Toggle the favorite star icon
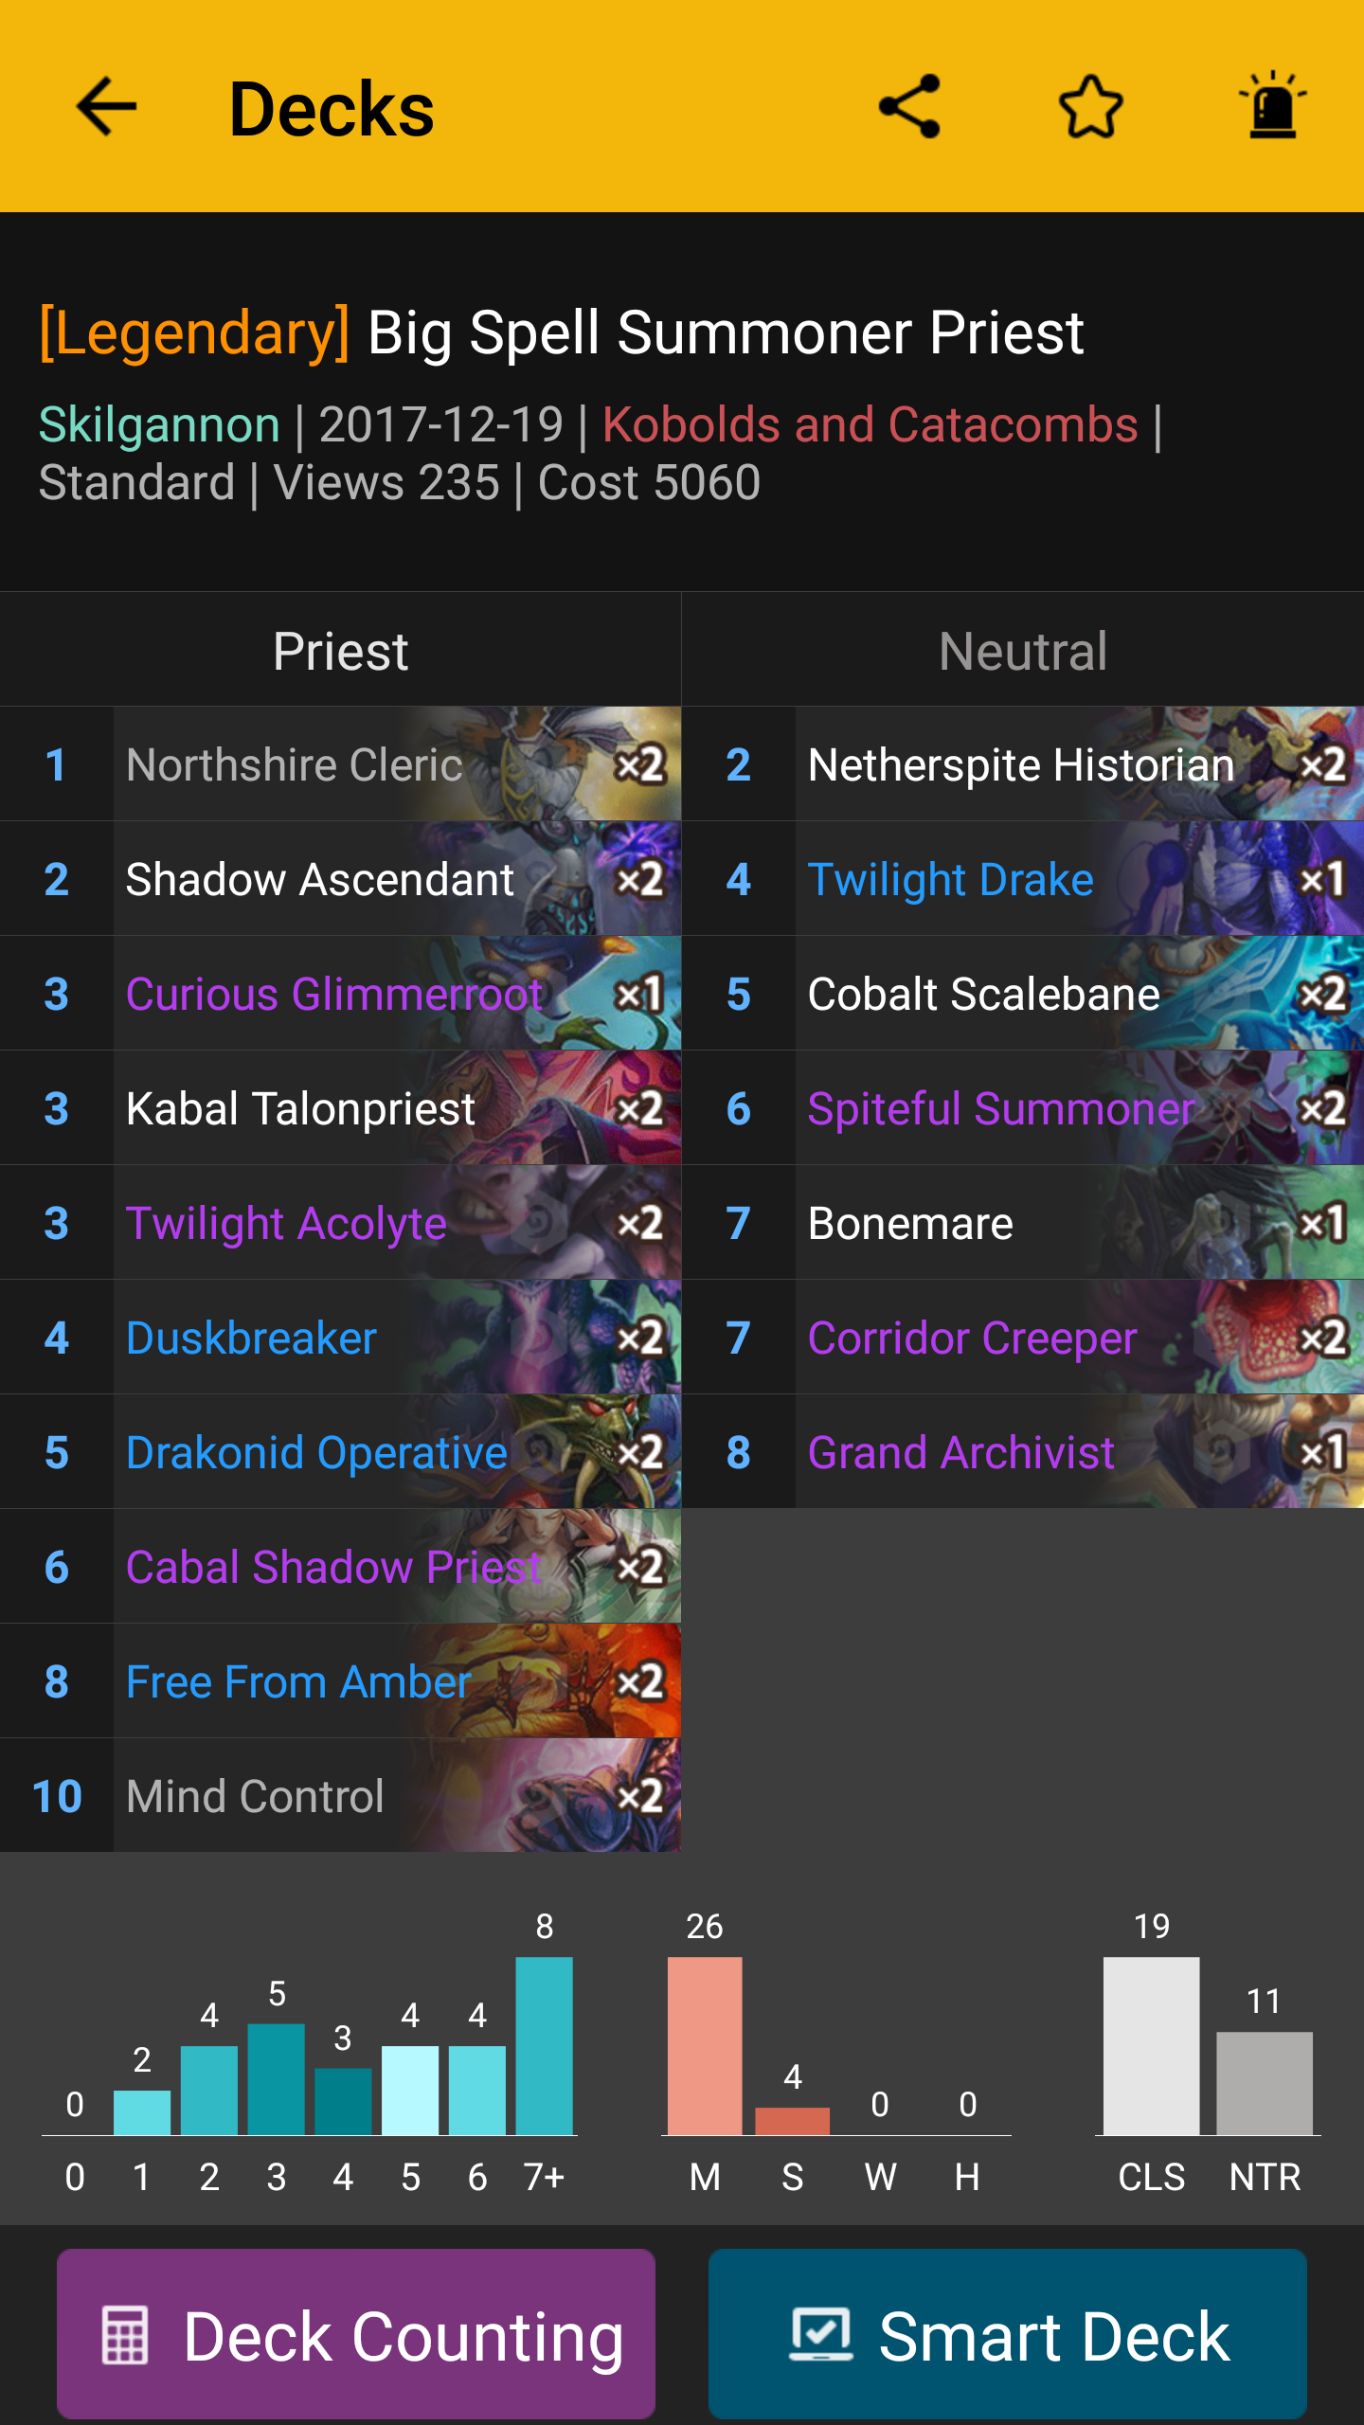The image size is (1364, 2425). 1091,107
